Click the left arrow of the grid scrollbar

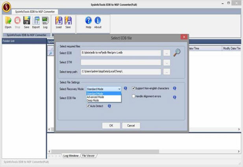[49, 129]
